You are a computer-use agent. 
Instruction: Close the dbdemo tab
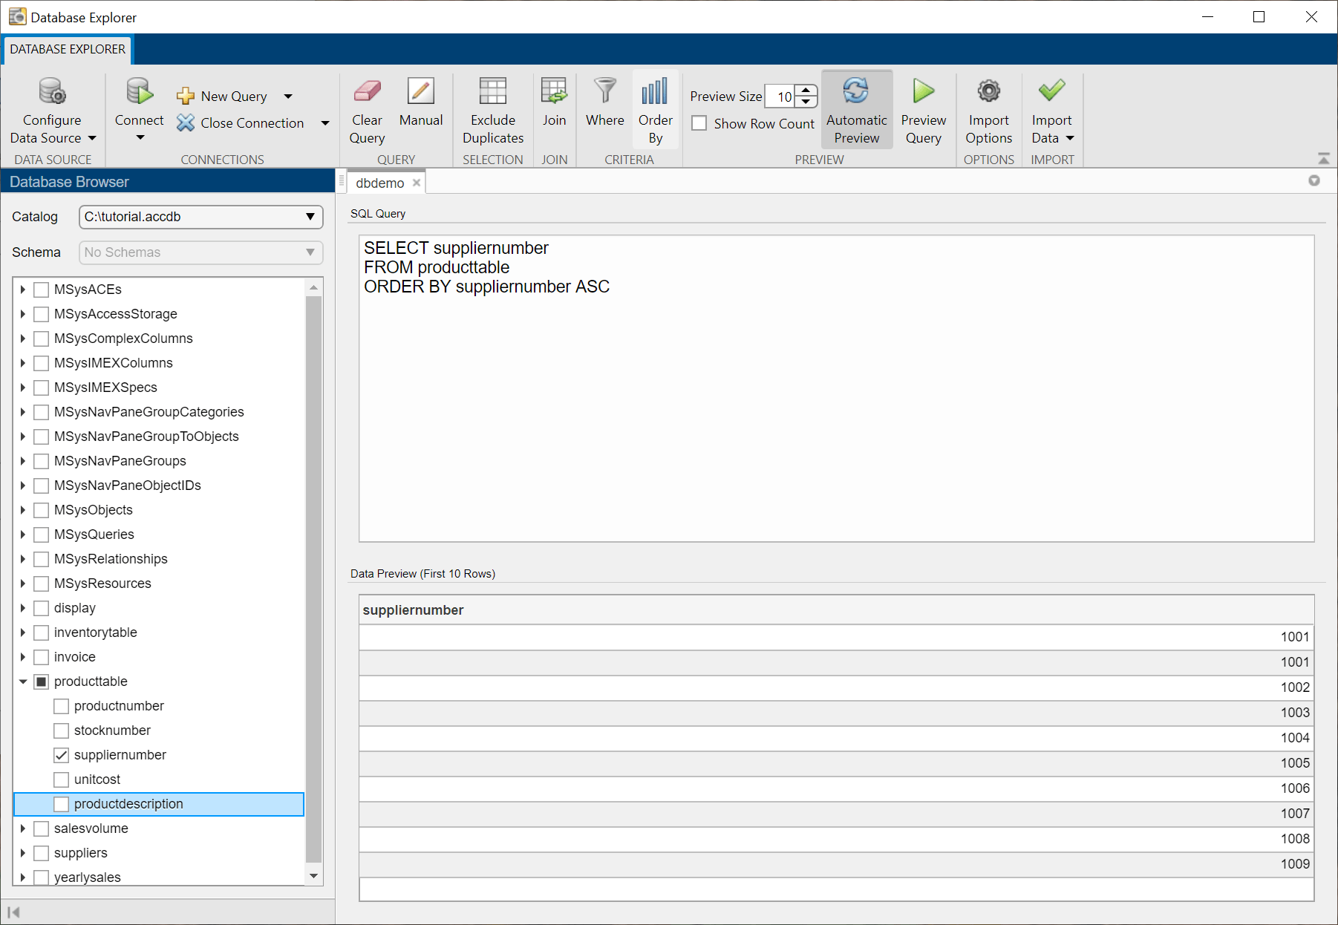(417, 183)
